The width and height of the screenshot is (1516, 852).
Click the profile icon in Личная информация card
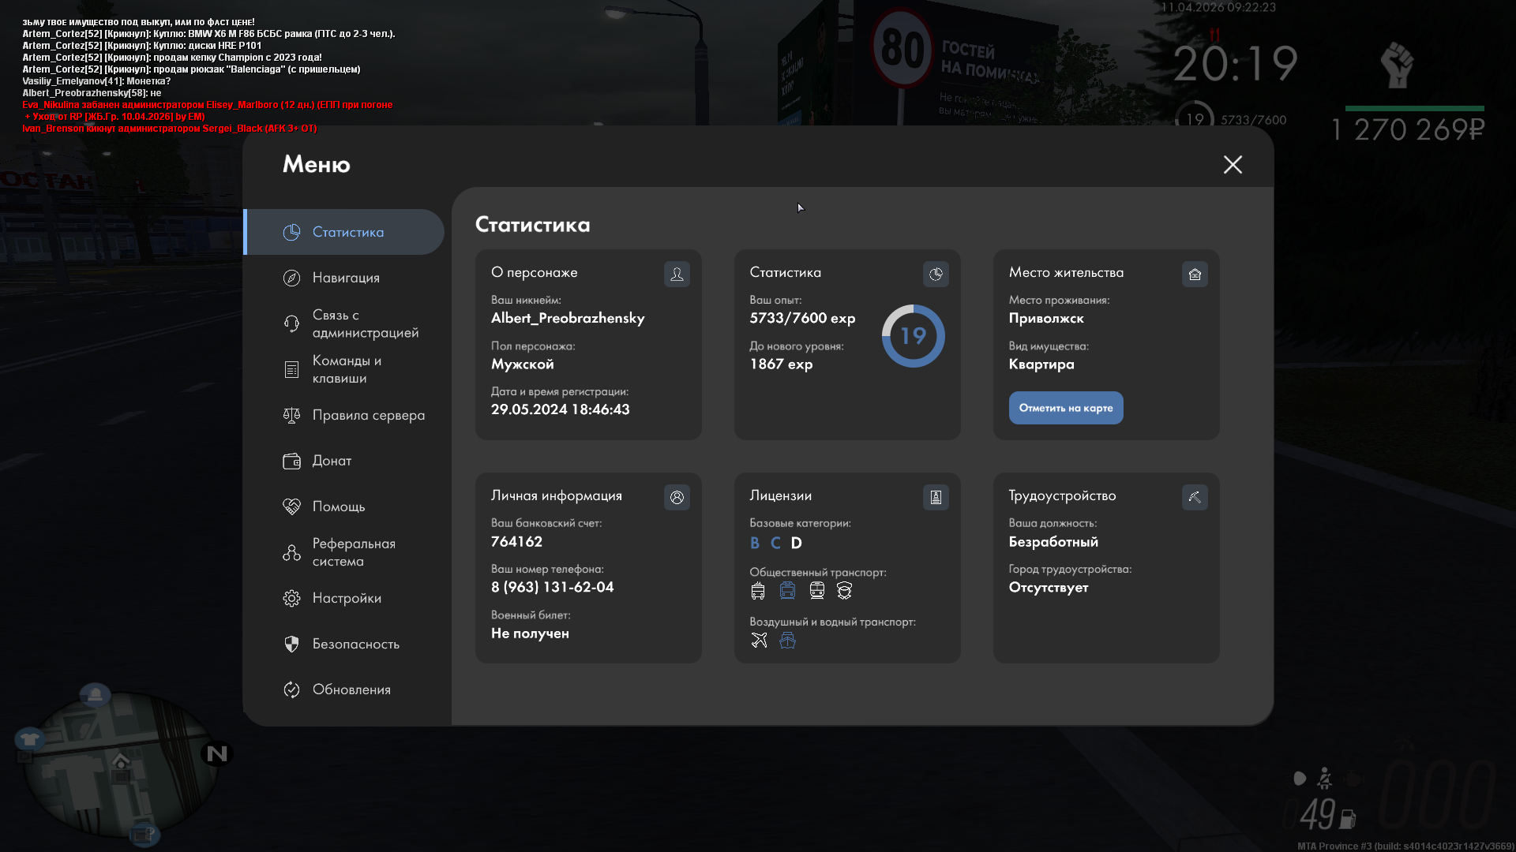pyautogui.click(x=677, y=497)
